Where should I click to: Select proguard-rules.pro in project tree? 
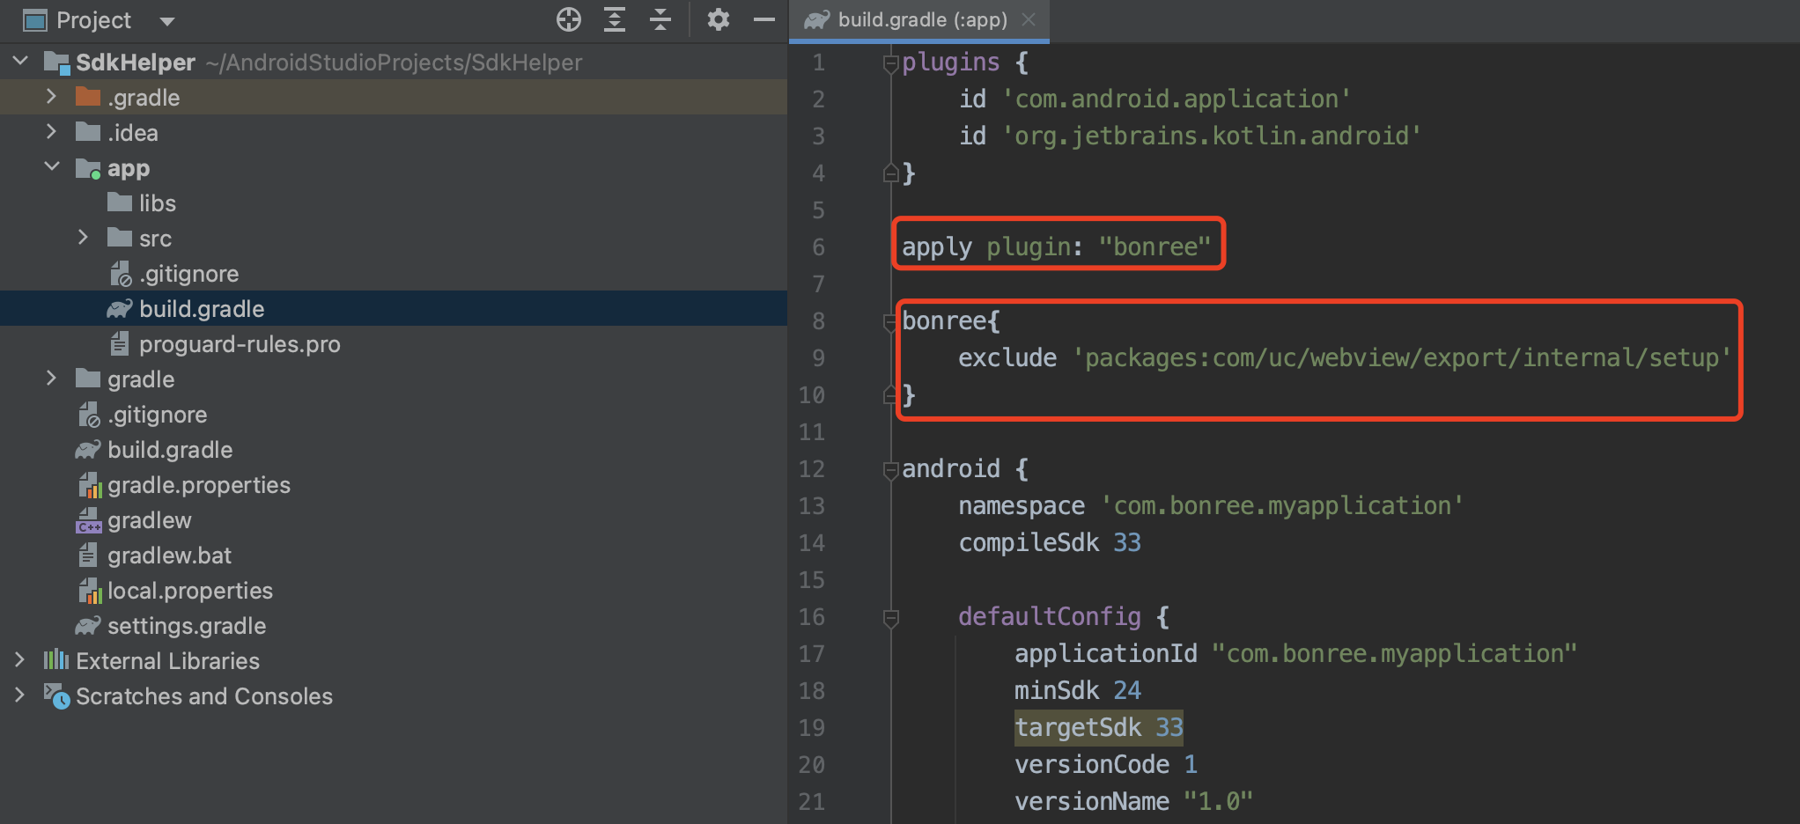tap(239, 344)
